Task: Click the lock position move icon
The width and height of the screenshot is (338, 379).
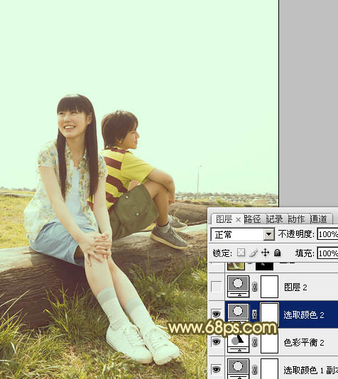Action: (266, 253)
